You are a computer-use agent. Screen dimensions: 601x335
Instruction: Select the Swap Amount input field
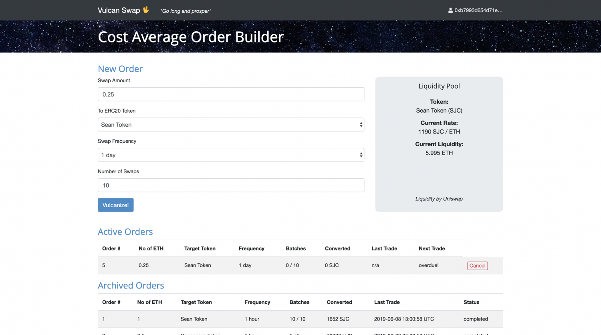231,94
